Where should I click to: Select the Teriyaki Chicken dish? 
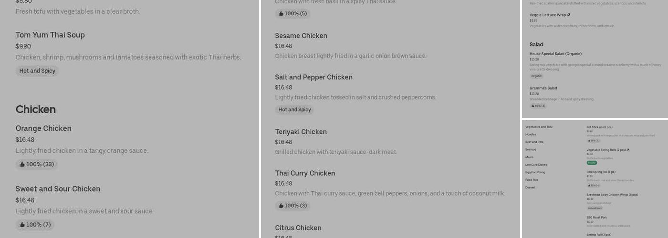[301, 132]
